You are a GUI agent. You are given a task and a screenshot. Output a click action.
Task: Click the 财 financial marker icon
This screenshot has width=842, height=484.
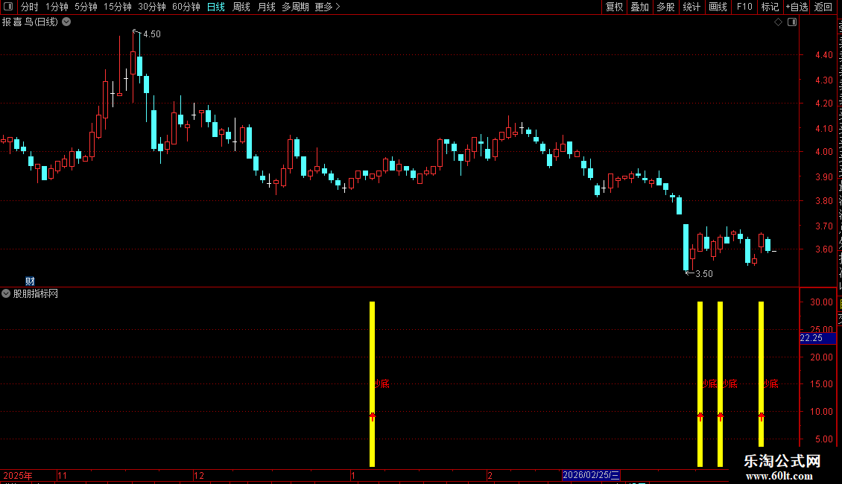tap(30, 281)
